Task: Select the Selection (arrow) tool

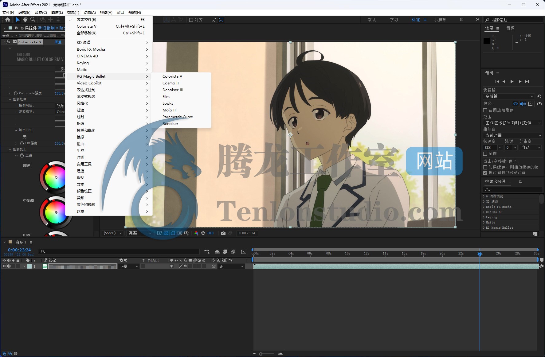Action: tap(18, 20)
